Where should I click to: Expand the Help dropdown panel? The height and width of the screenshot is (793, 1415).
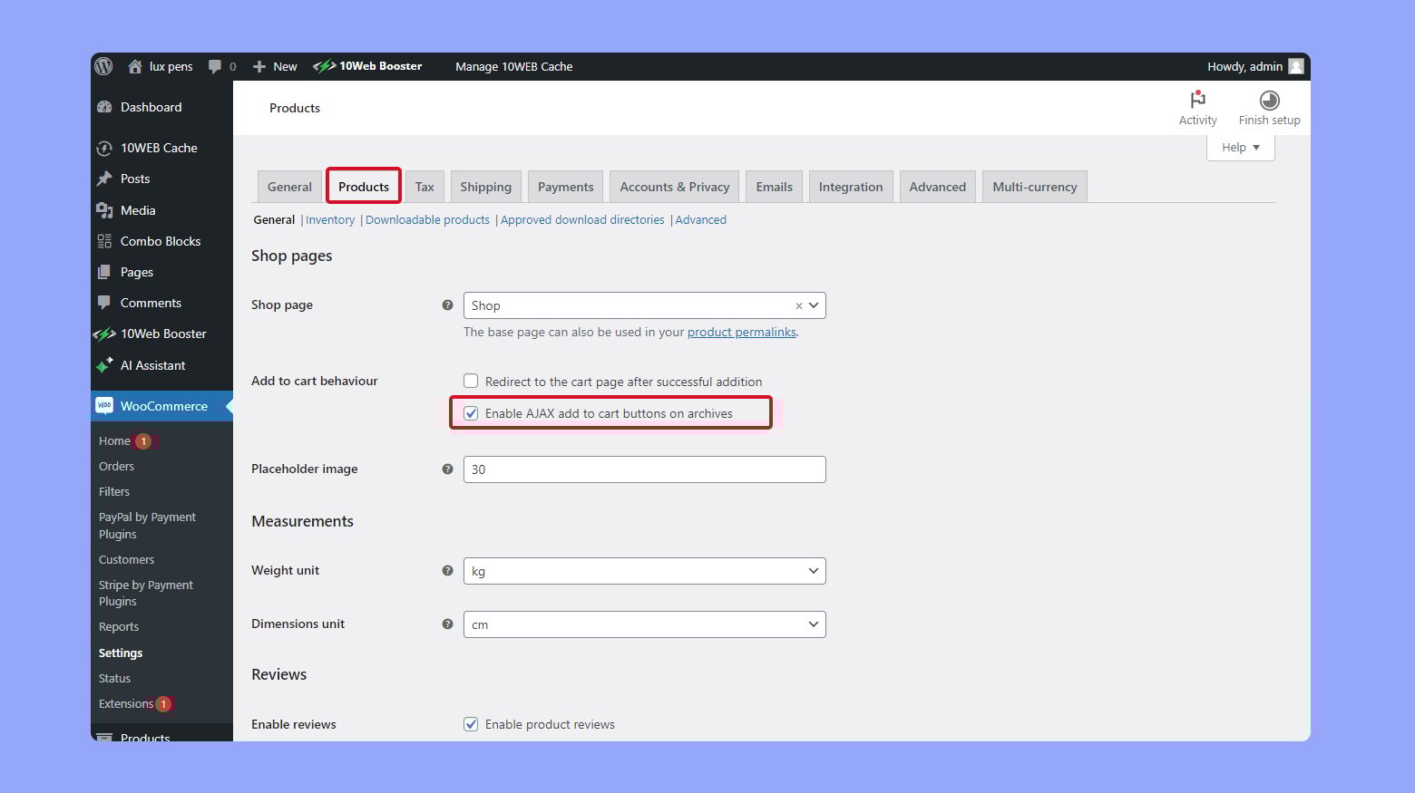click(x=1240, y=148)
